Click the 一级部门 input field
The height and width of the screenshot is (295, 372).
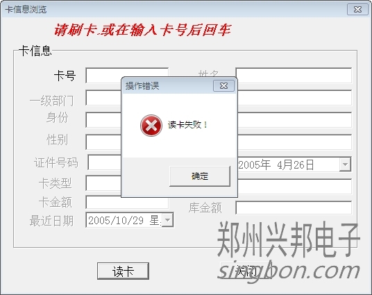coord(103,98)
